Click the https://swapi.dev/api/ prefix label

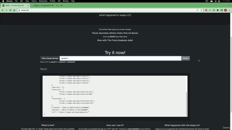coord(50,58)
